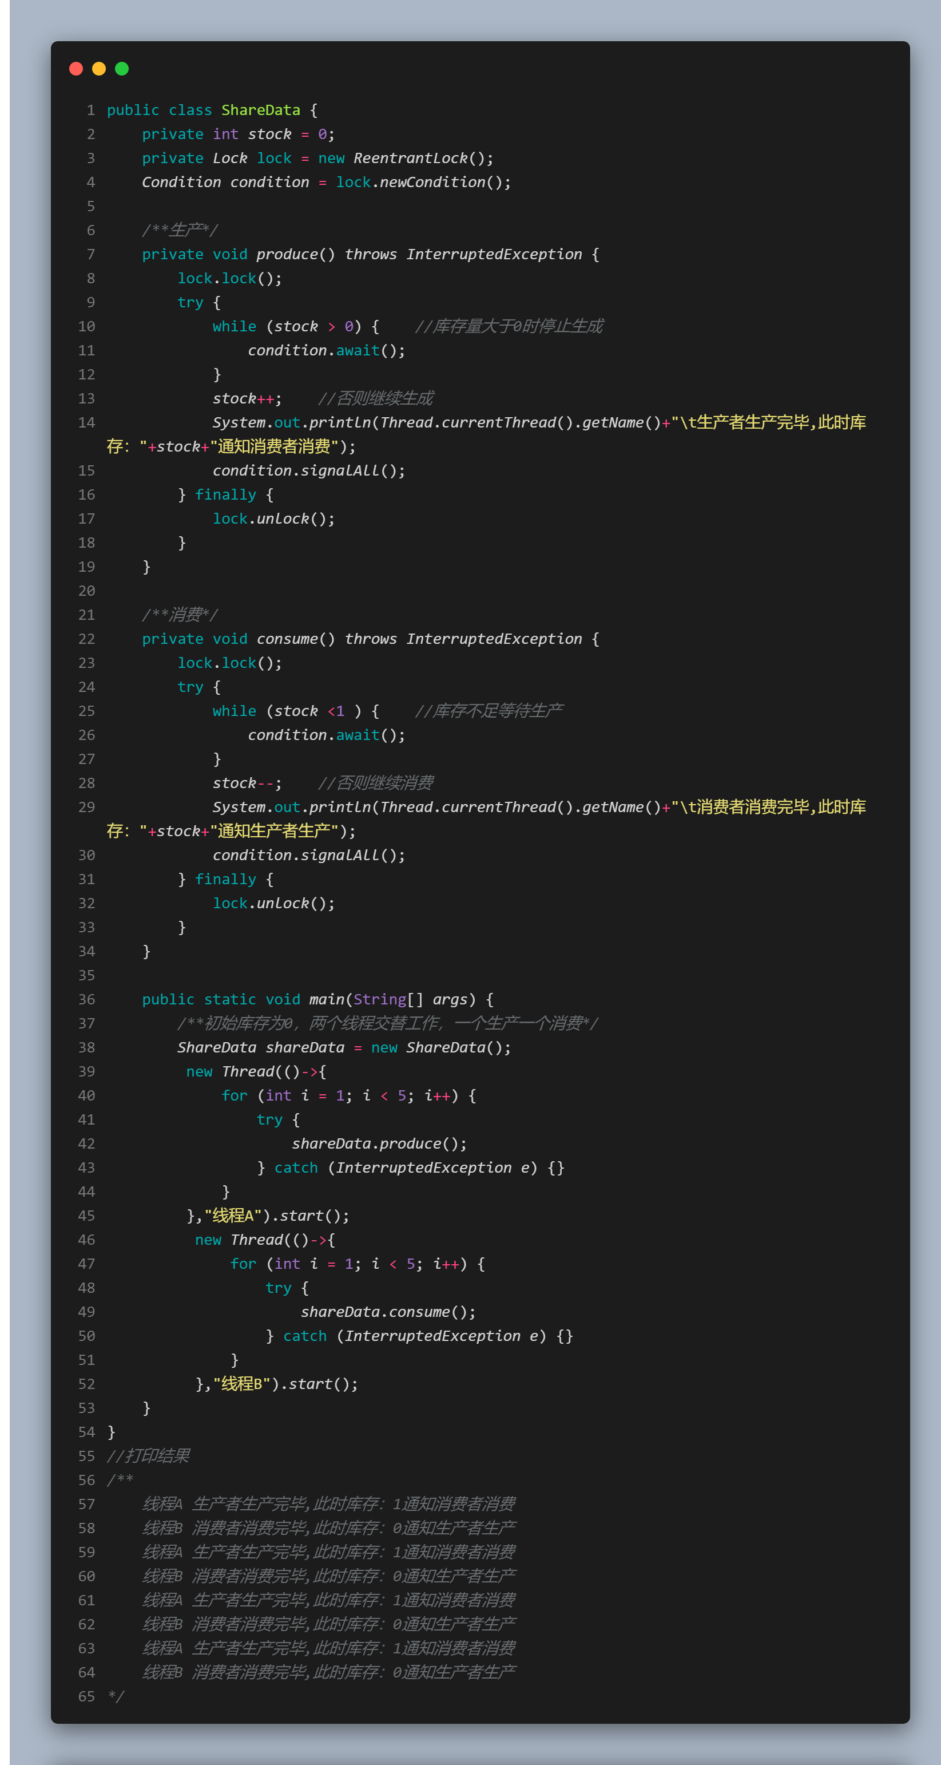941x1765 pixels.
Task: Click the "线程B" string literal
Action: pos(242,1384)
